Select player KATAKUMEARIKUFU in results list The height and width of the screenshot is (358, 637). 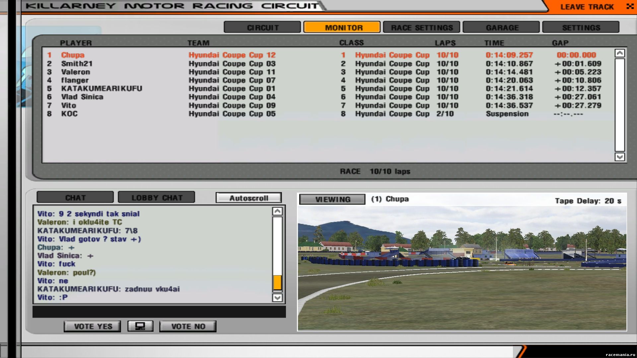(102, 89)
